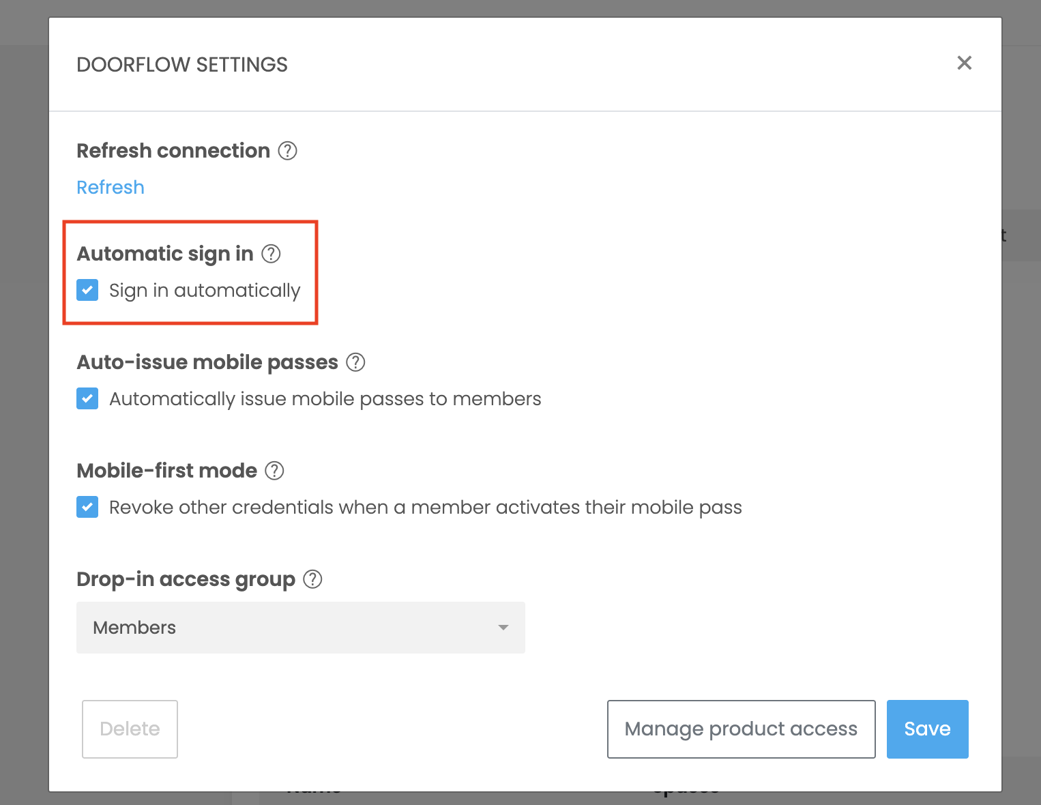This screenshot has width=1041, height=805.
Task: Click the Refresh connection link
Action: [x=111, y=188]
